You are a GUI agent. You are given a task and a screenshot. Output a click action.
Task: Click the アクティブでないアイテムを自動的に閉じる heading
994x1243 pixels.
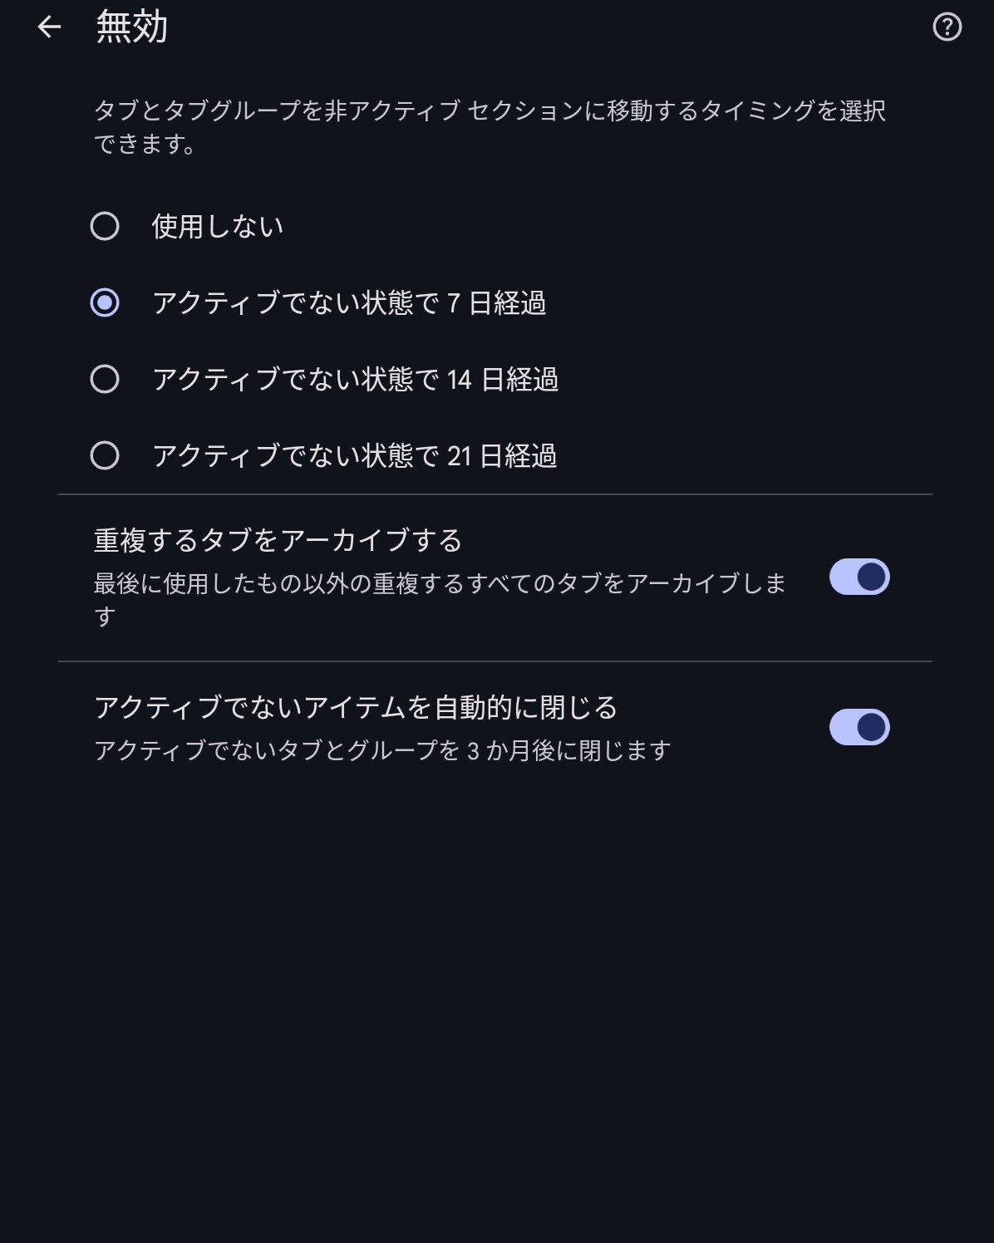click(356, 708)
